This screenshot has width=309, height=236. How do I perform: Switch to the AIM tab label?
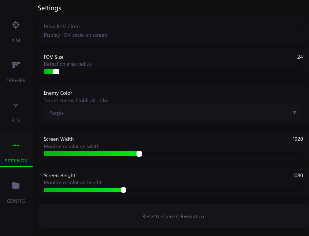tap(15, 40)
